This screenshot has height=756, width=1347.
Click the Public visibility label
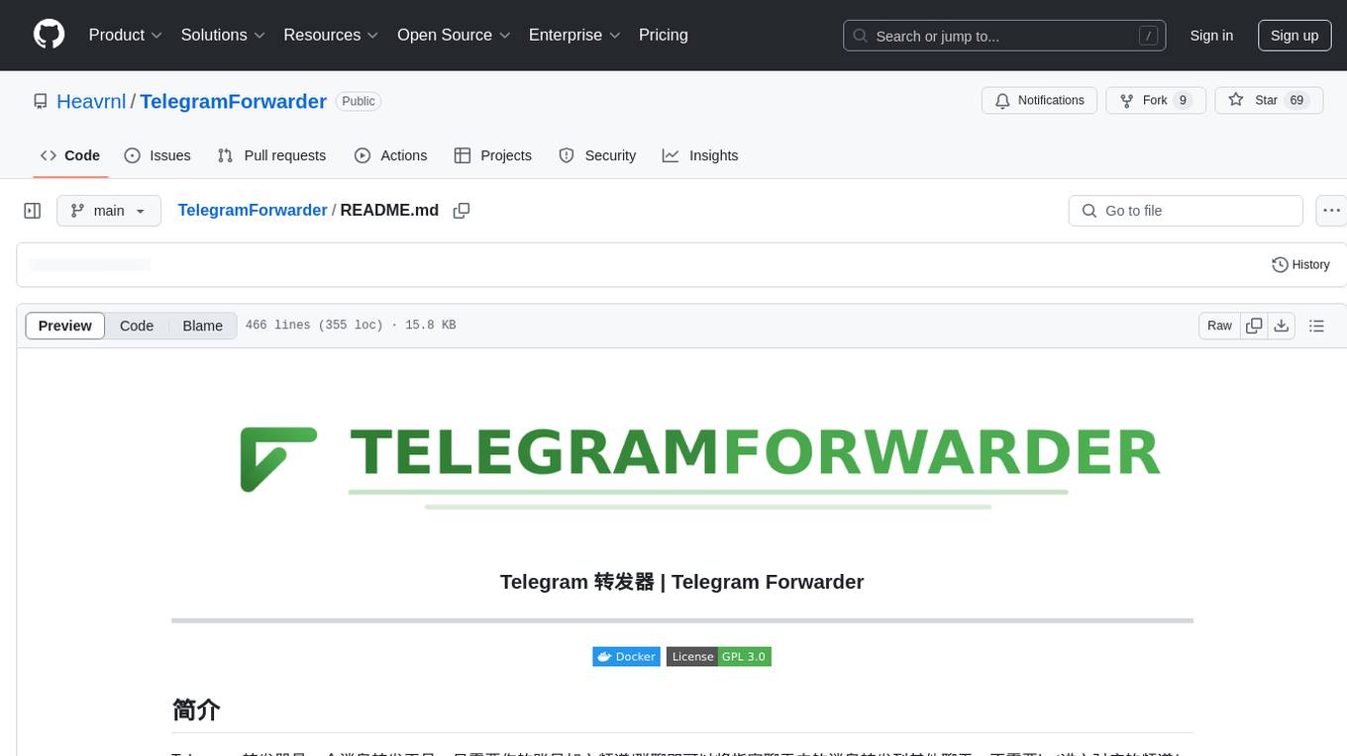click(359, 101)
